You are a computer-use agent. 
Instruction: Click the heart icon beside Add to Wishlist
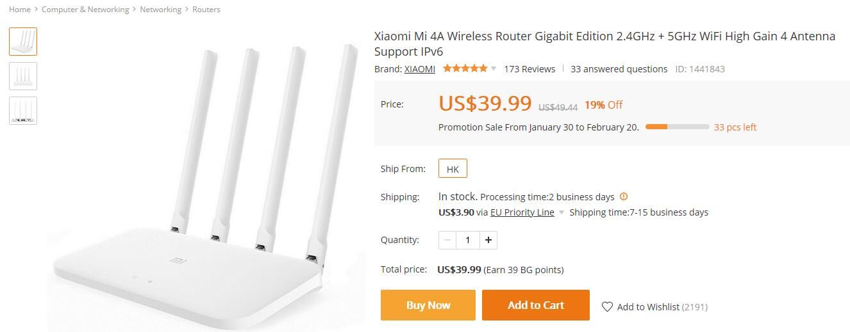pyautogui.click(x=607, y=307)
